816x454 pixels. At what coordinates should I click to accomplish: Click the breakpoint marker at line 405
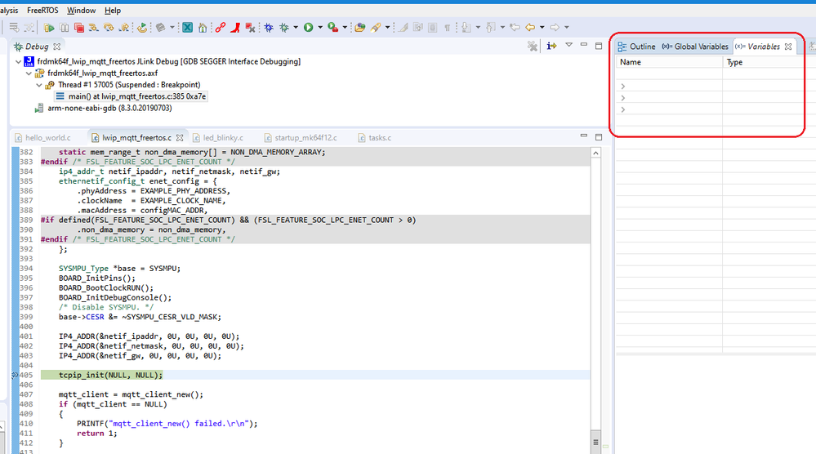pos(15,375)
